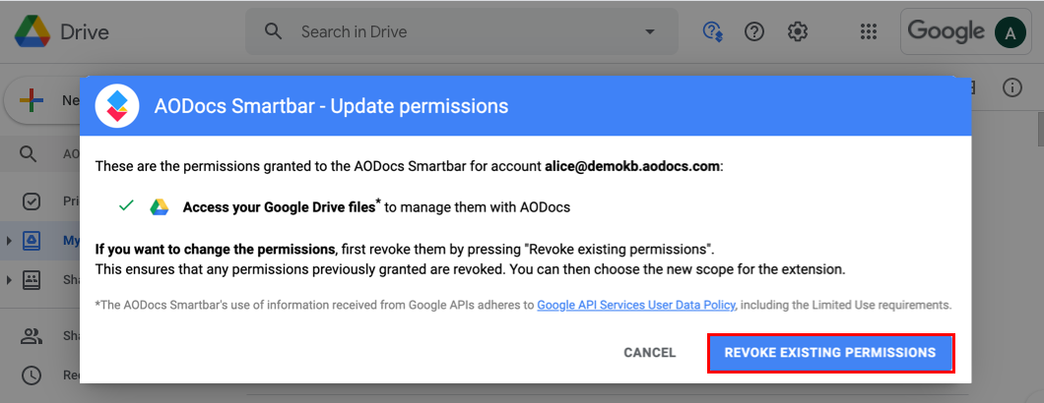1044x403 pixels.
Task: Click the vertical scrollbar on the right edge
Action: pyautogui.click(x=1039, y=130)
